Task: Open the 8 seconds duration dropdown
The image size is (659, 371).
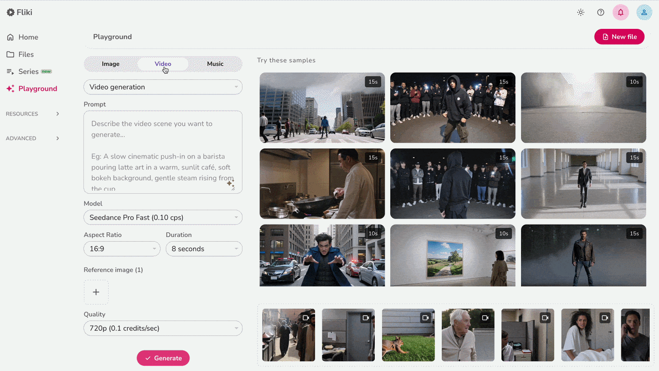Action: [204, 249]
